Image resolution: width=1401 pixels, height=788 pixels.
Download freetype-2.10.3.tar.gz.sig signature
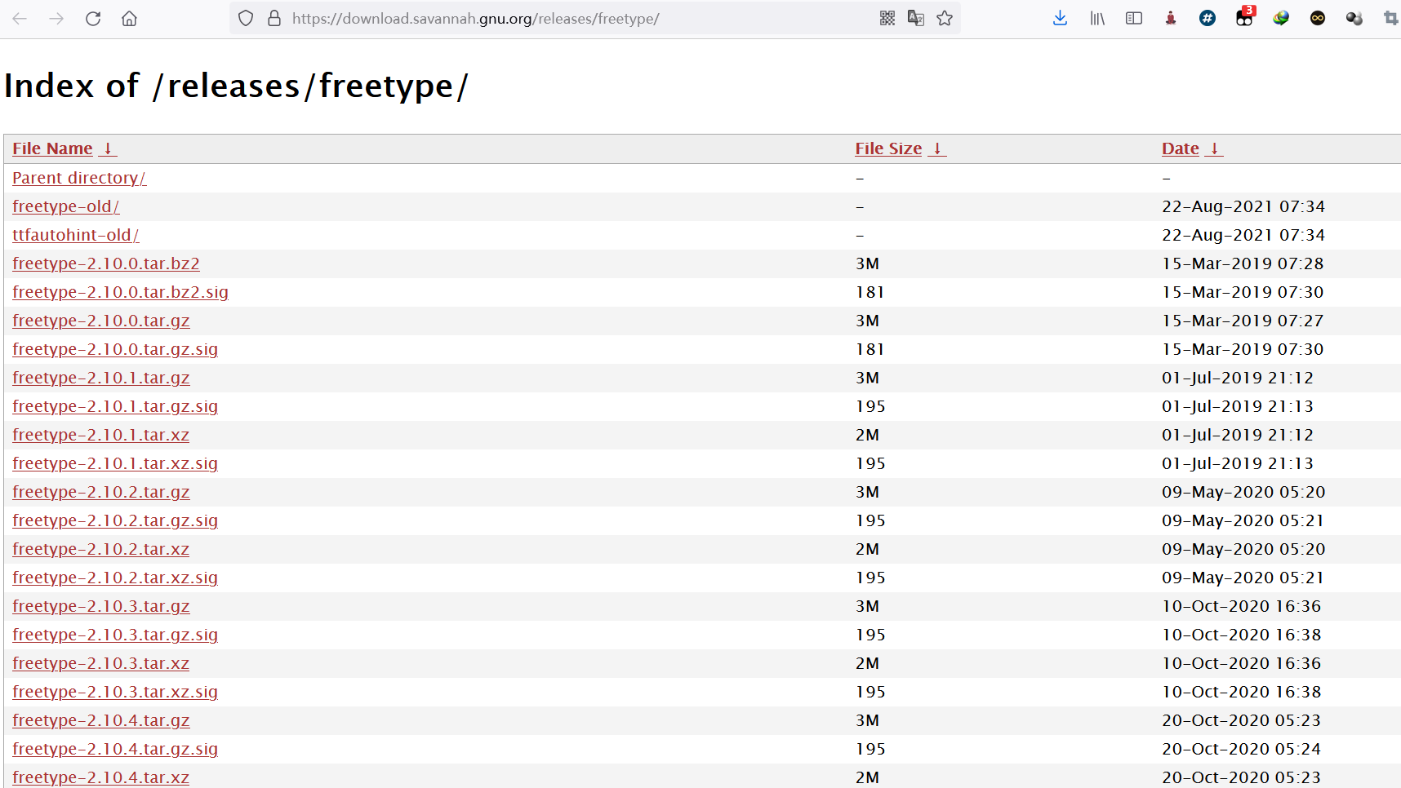coord(115,635)
